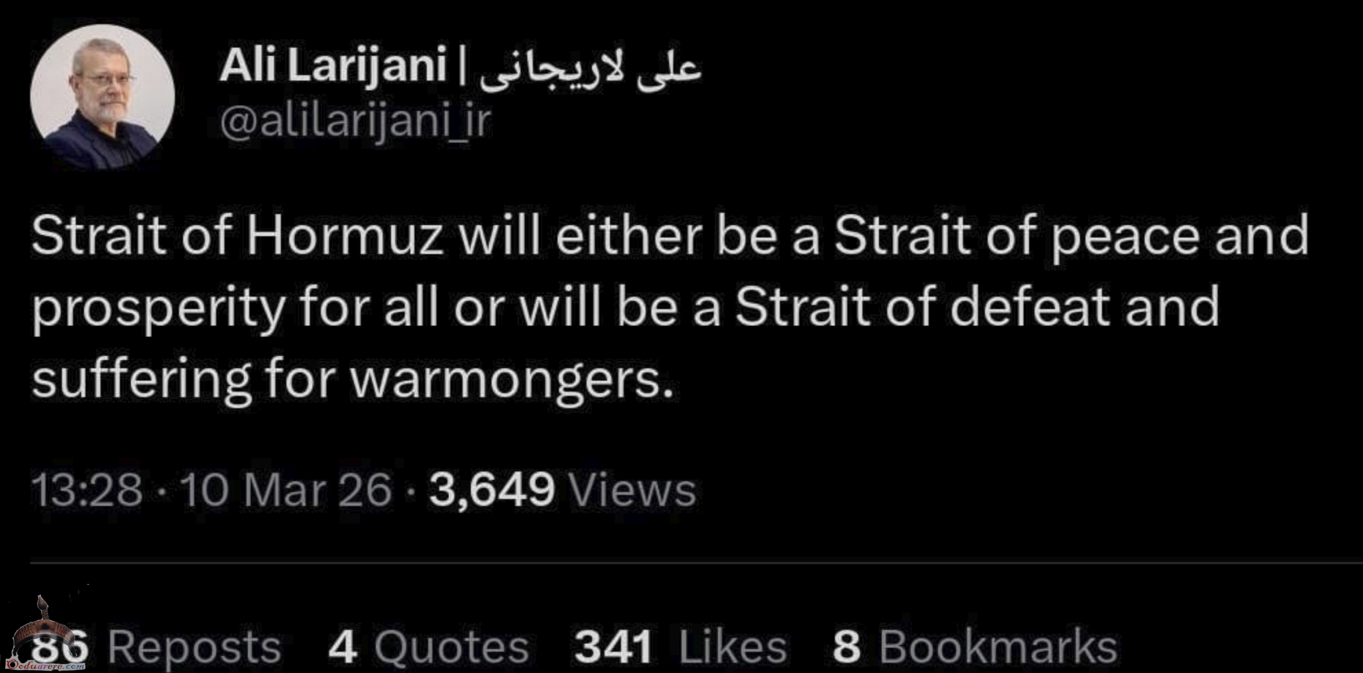Image resolution: width=1363 pixels, height=673 pixels.
Task: Open the Quotes list
Action: click(451, 646)
